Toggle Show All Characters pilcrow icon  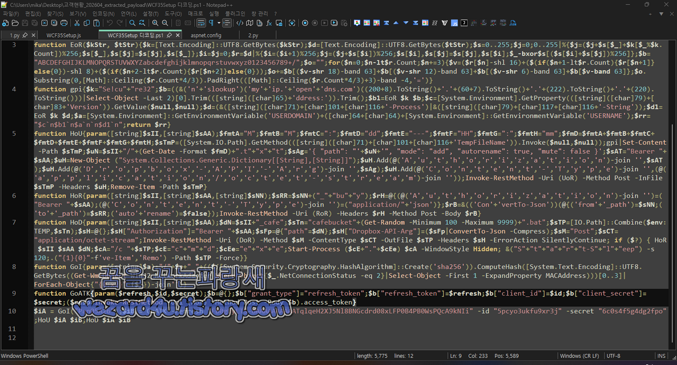pyautogui.click(x=211, y=23)
